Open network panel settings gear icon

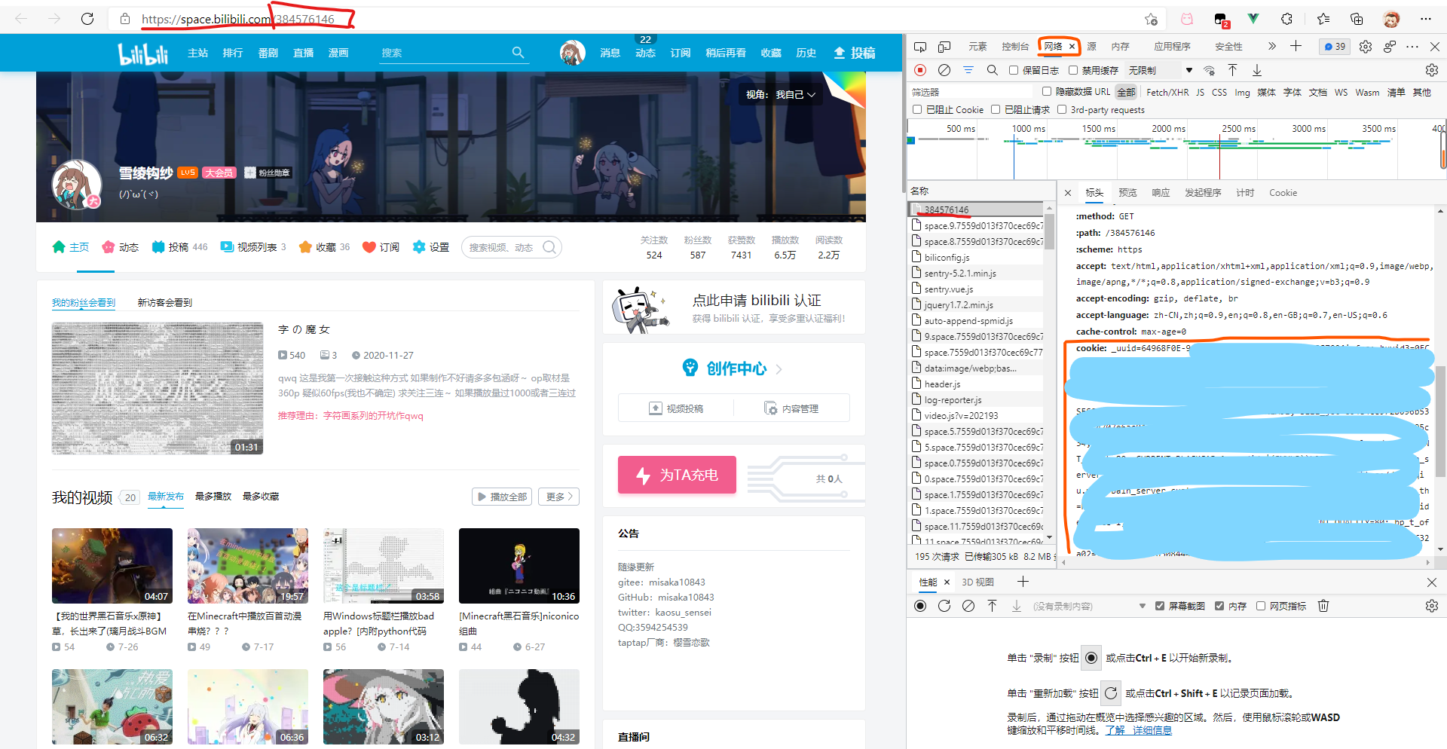tap(1432, 70)
